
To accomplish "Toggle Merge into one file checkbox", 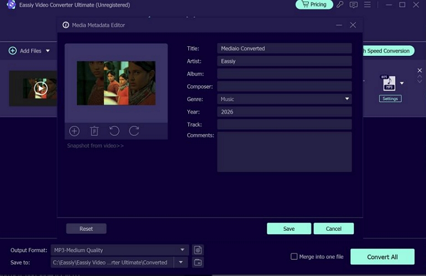I will (x=294, y=257).
